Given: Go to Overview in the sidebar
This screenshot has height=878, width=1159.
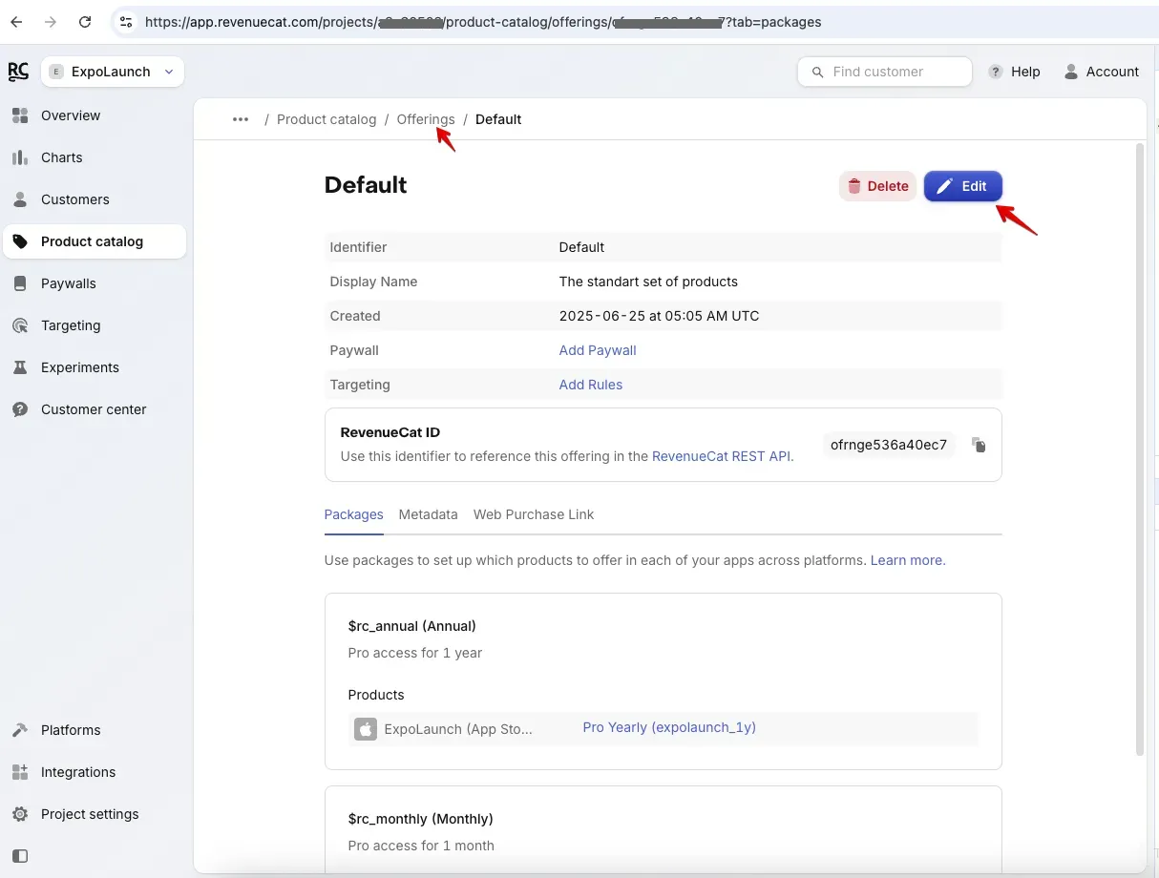Looking at the screenshot, I should tap(95, 115).
